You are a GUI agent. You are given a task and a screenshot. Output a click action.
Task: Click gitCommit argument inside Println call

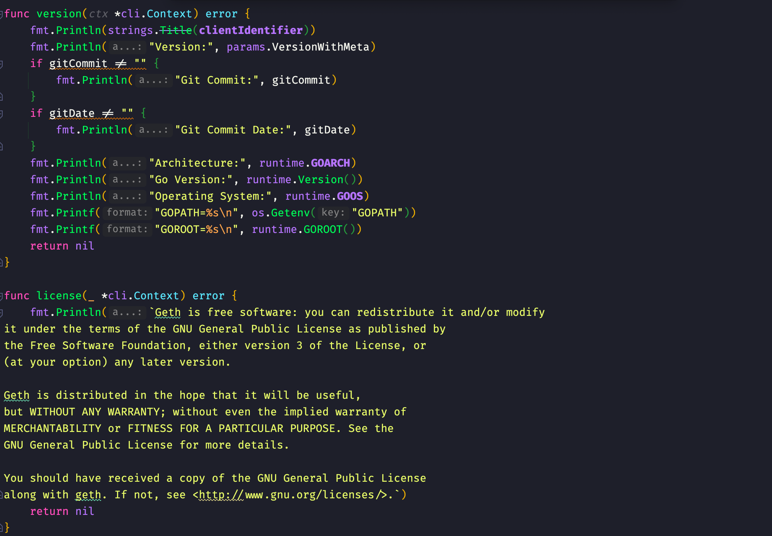301,80
